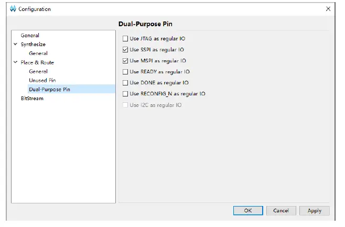The width and height of the screenshot is (345, 227).
Task: Select Place & Route in the tree
Action: tap(37, 62)
